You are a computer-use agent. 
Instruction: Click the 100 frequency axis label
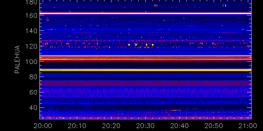pyautogui.click(x=31, y=62)
